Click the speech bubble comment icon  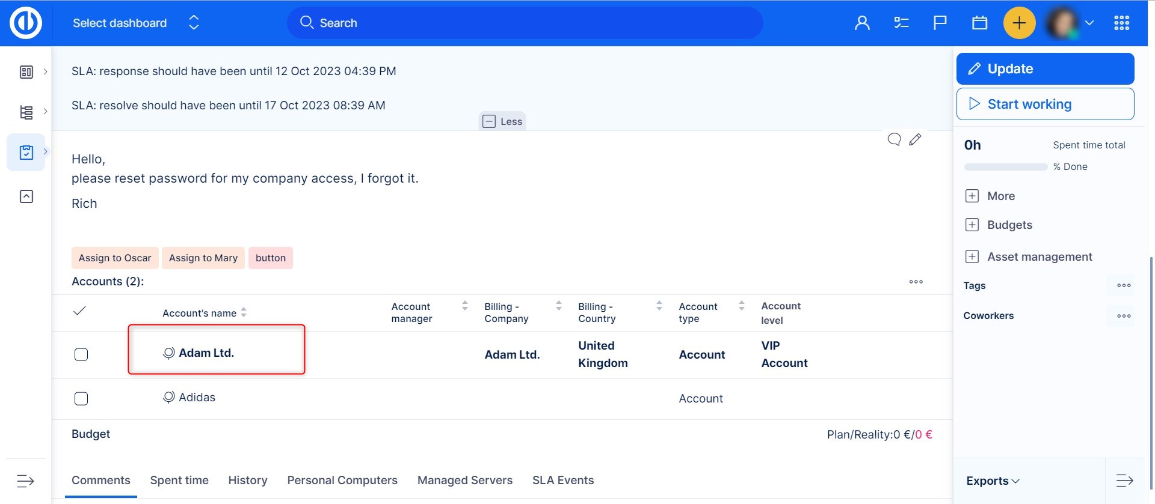(x=895, y=139)
